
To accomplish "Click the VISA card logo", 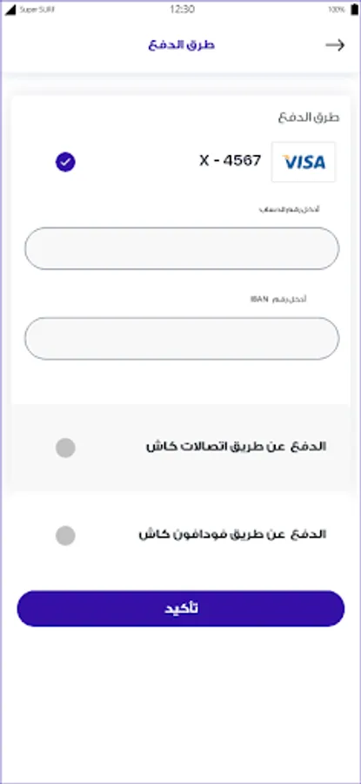I will point(304,162).
